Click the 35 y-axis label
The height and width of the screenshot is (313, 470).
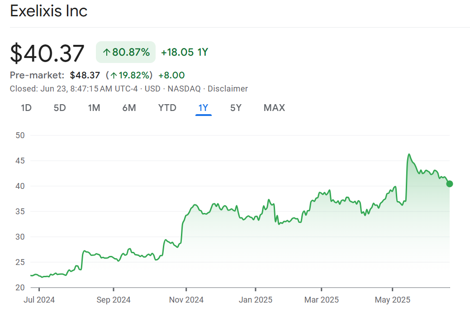point(20,212)
